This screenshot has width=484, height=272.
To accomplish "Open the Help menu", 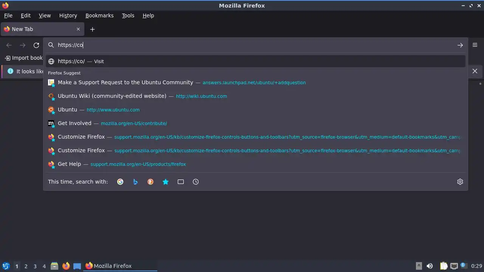I will [x=148, y=15].
